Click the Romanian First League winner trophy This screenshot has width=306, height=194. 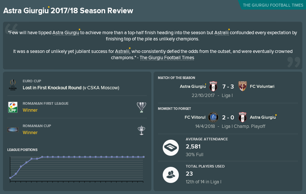[x=141, y=107]
